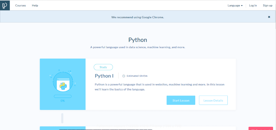Open the Courses menu
Viewport: 276px width, 130px height.
(x=20, y=5)
